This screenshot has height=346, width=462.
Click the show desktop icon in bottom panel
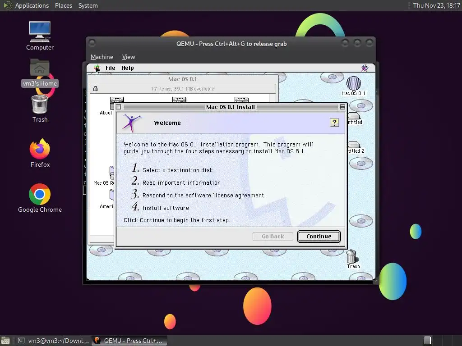click(x=5, y=341)
